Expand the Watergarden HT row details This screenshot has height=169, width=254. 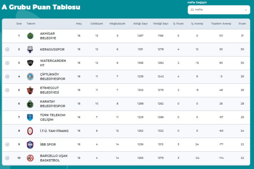[7, 63]
